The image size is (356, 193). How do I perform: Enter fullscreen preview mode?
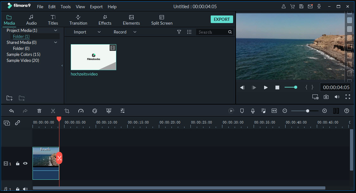tap(348, 97)
